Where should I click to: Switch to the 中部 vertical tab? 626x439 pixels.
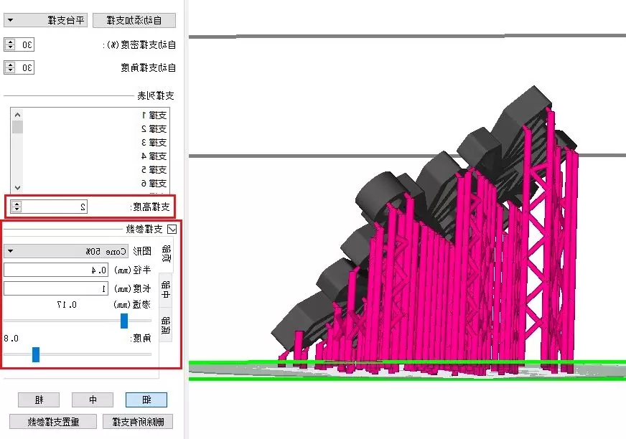point(166,290)
